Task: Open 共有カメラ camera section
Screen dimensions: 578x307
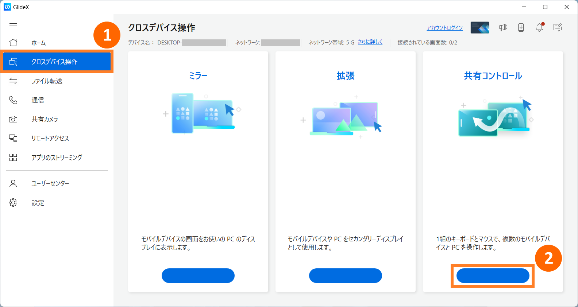Action: (45, 119)
